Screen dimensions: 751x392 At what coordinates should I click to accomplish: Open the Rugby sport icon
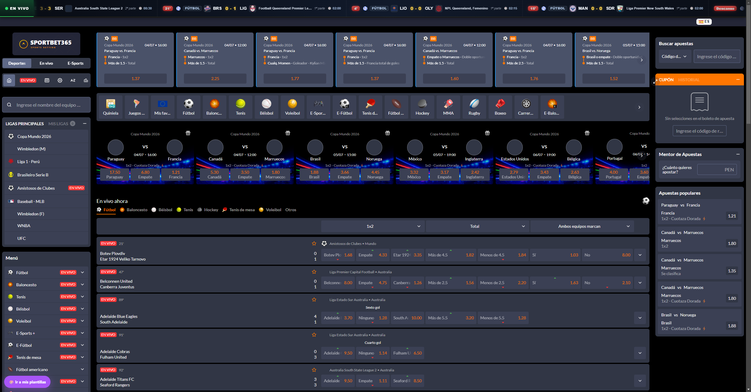tap(474, 107)
